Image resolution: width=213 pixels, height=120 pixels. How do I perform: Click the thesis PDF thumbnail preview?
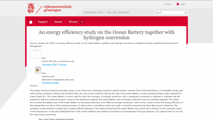coord(35,54)
